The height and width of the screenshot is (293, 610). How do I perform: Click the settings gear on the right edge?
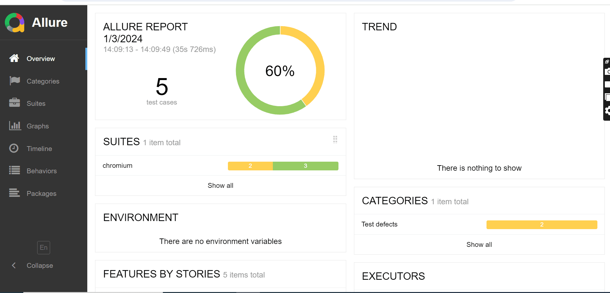tap(607, 111)
